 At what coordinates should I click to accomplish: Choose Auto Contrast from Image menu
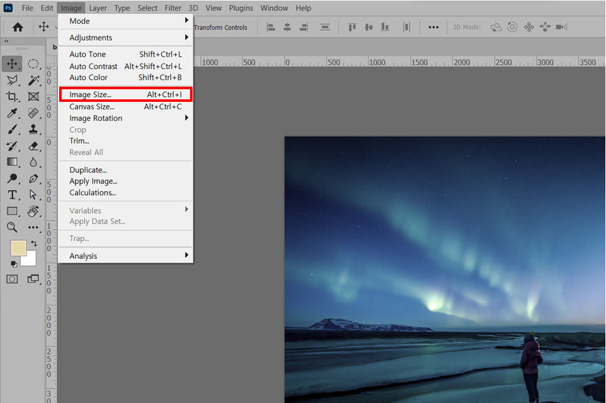coord(126,67)
